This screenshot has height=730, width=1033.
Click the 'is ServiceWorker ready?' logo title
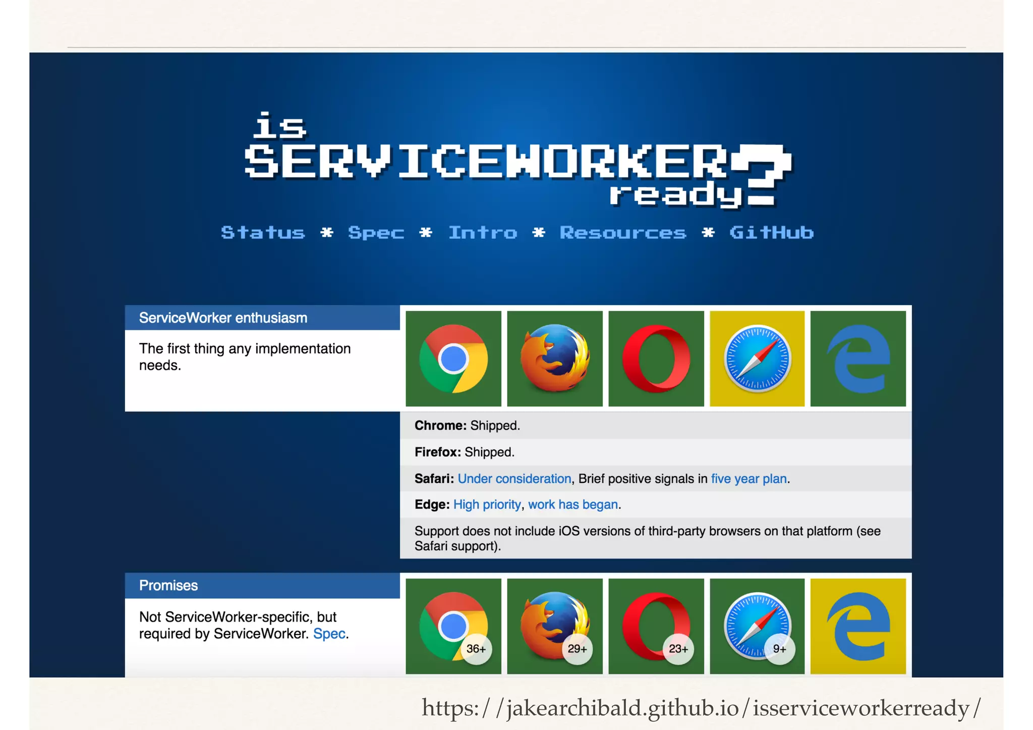coord(518,160)
